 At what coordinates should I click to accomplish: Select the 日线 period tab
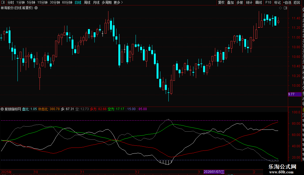[x=78, y=2]
